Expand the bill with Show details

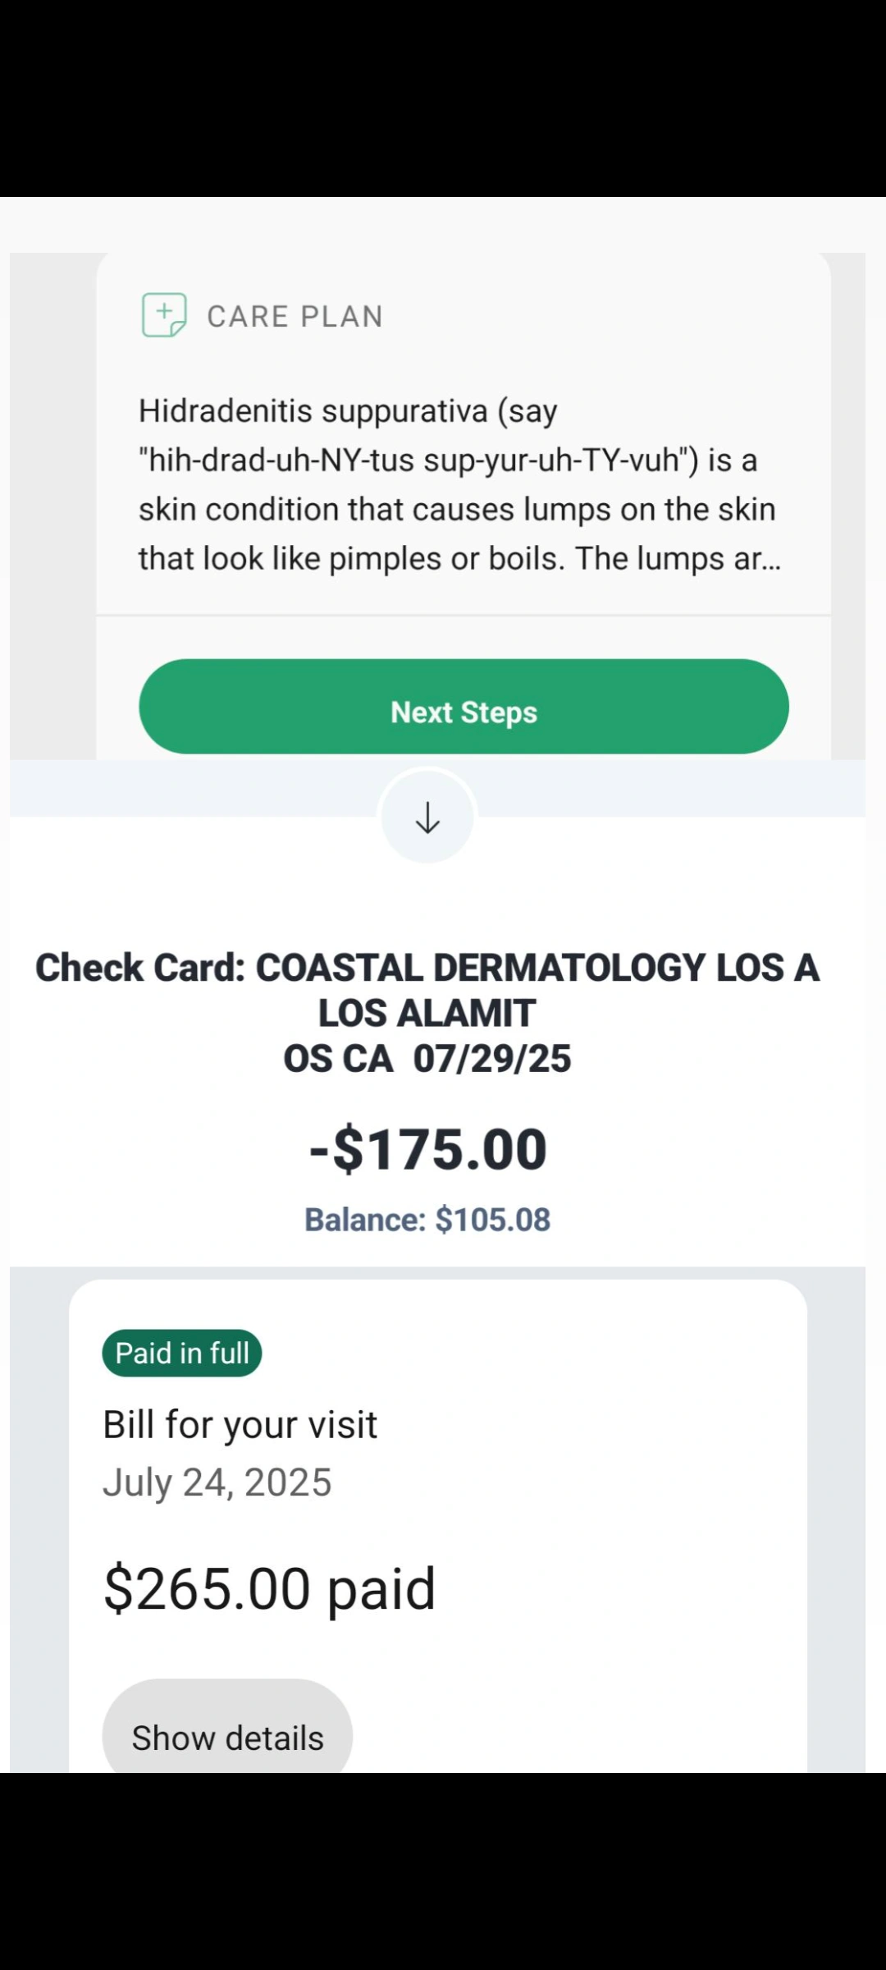pos(227,1737)
